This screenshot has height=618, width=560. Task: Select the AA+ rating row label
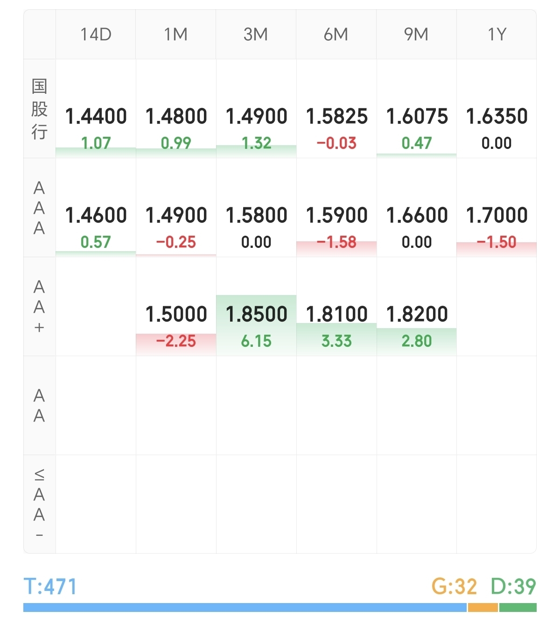(x=40, y=307)
